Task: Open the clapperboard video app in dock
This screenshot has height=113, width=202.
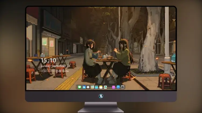Action: tap(96, 87)
